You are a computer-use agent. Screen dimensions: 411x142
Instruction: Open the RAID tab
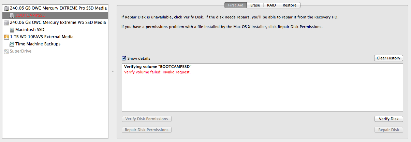pos(271,5)
